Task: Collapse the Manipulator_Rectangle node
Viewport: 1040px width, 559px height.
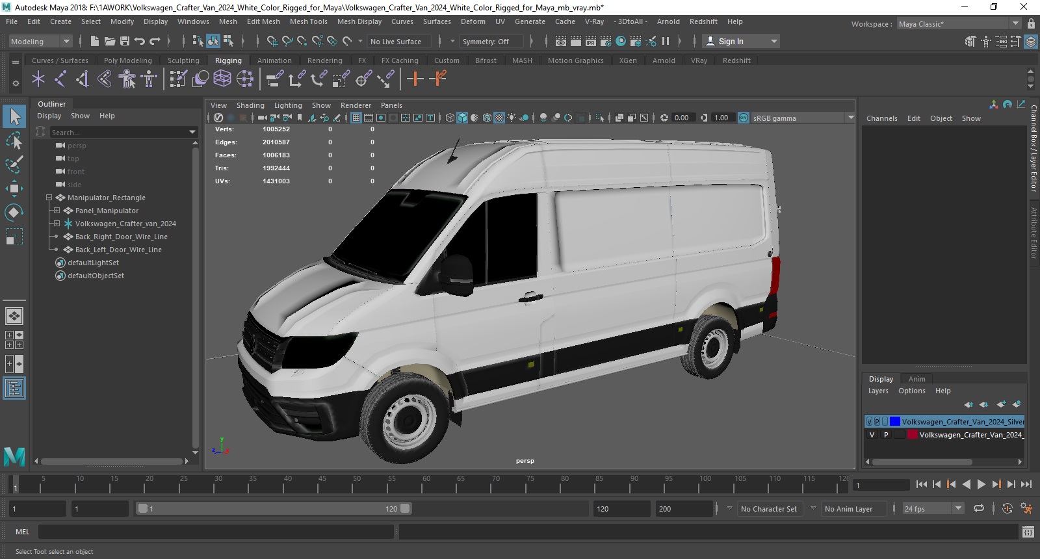Action: (49, 198)
